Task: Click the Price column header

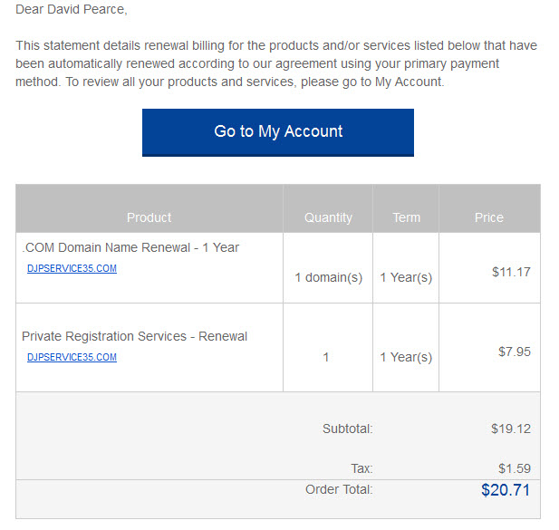Action: click(488, 217)
